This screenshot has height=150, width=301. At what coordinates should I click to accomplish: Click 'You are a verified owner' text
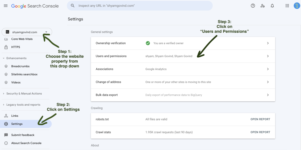[x=168, y=43]
